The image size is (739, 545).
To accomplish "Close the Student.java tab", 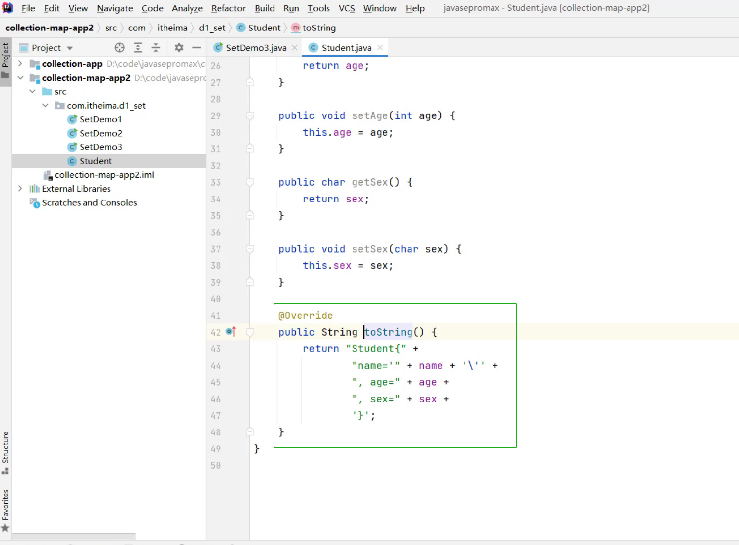I will tap(380, 48).
